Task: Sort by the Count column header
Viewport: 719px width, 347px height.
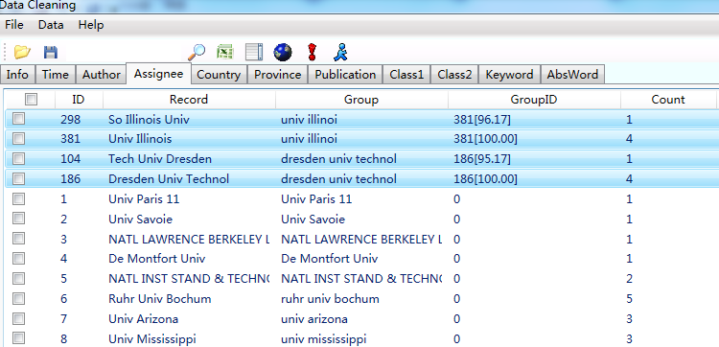Action: coord(668,100)
